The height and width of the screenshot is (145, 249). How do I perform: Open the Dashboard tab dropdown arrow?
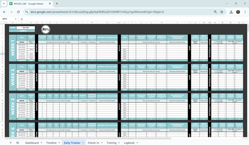click(41, 143)
